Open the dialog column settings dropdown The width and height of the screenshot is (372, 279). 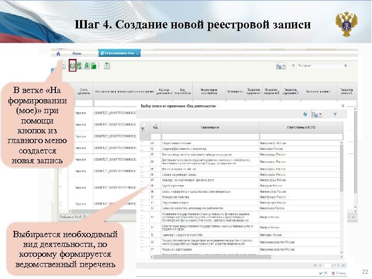click(317, 114)
